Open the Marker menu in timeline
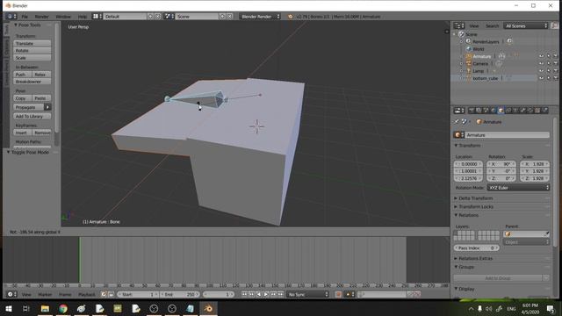The width and height of the screenshot is (562, 316). click(45, 294)
